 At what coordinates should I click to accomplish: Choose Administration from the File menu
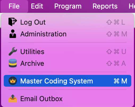pyautogui.click(x=67, y=34)
